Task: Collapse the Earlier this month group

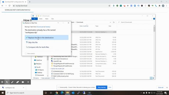Action: (x=50, y=69)
